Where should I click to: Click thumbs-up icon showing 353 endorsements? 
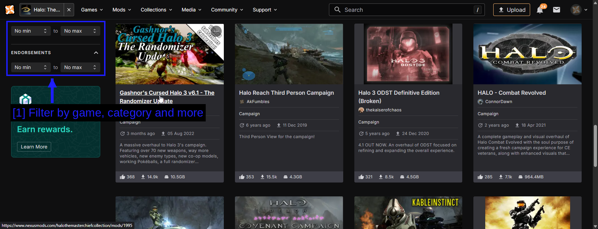tap(242, 177)
